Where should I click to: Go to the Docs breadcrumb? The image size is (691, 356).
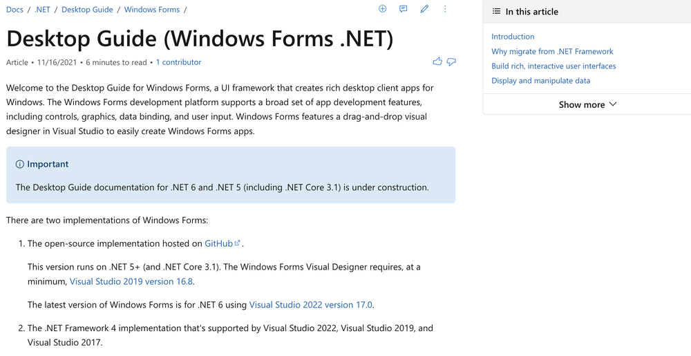coord(15,10)
